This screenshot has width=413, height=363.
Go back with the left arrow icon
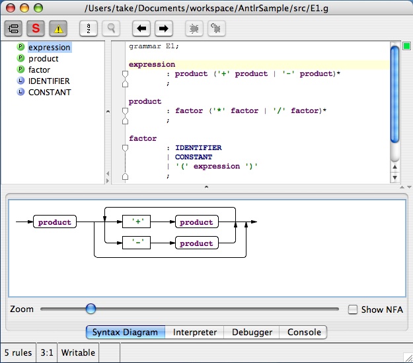click(141, 28)
